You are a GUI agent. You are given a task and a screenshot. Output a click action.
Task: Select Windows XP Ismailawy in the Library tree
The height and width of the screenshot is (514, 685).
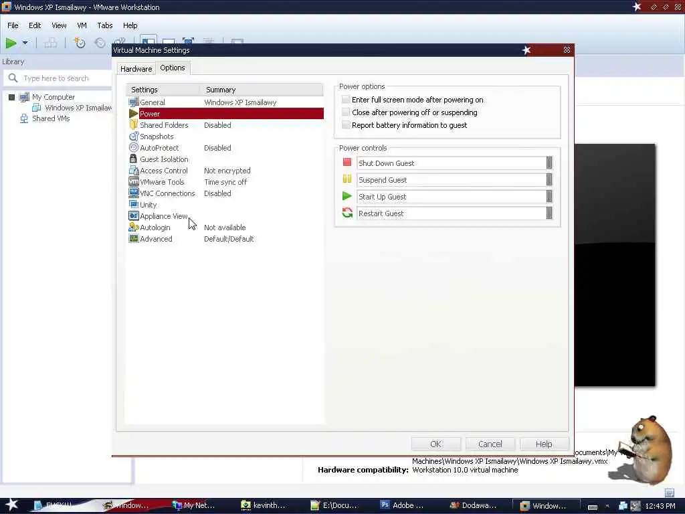click(78, 108)
